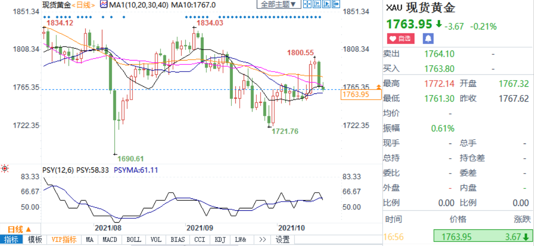Open the VIP指标 tab

click(x=64, y=239)
